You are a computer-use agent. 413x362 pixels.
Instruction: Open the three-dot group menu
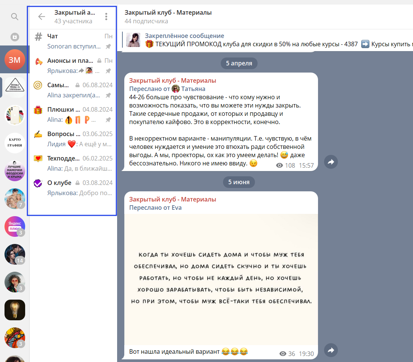coord(106,17)
